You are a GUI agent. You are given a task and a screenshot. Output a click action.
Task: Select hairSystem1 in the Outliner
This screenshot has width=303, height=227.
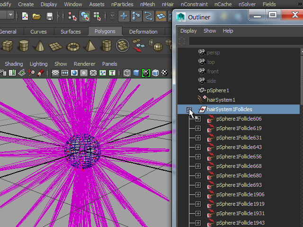tap(239, 100)
